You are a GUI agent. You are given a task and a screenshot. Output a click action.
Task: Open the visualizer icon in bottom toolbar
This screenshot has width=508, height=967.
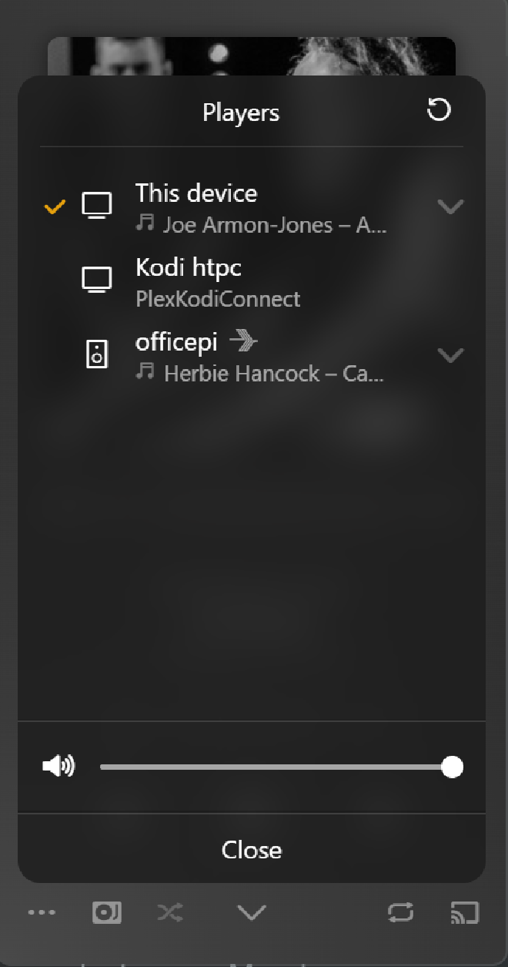coord(106,912)
